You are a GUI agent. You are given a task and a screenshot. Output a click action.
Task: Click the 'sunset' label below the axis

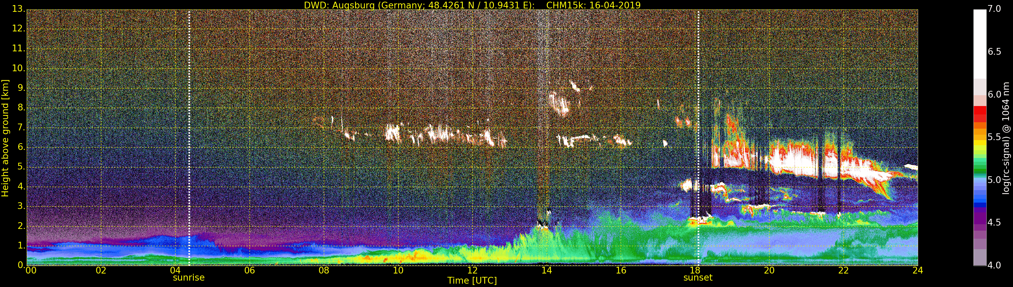[698, 278]
